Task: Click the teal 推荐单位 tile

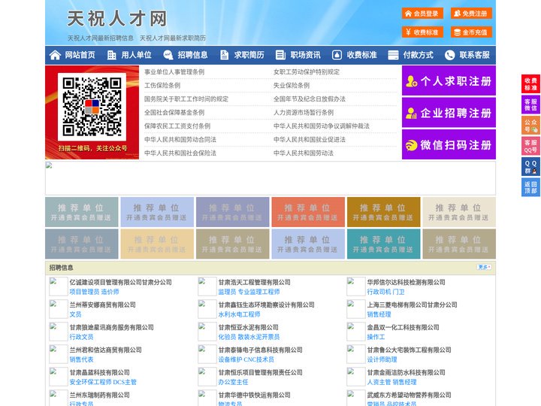Action: (x=384, y=244)
